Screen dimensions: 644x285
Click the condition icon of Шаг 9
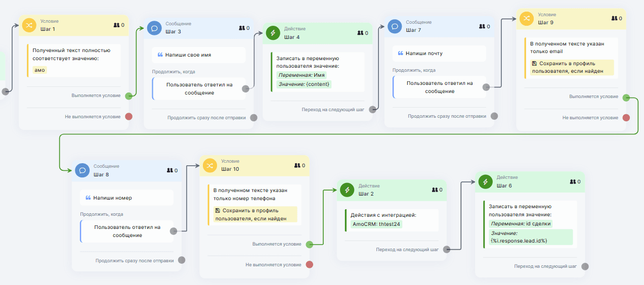pos(526,18)
